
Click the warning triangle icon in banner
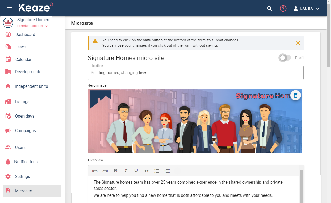[95, 41]
